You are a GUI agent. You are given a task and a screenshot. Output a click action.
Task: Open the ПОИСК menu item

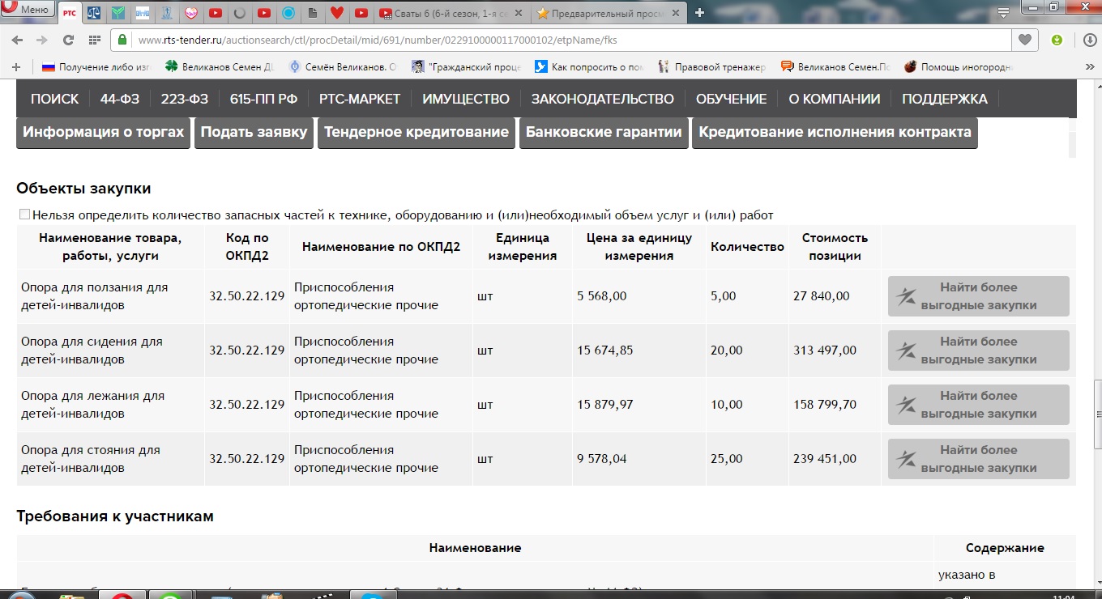pyautogui.click(x=54, y=99)
